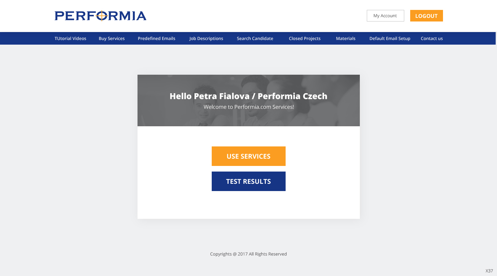The width and height of the screenshot is (497, 276).
Task: Click the Copyrights 2017 footer text
Action: coord(248,254)
